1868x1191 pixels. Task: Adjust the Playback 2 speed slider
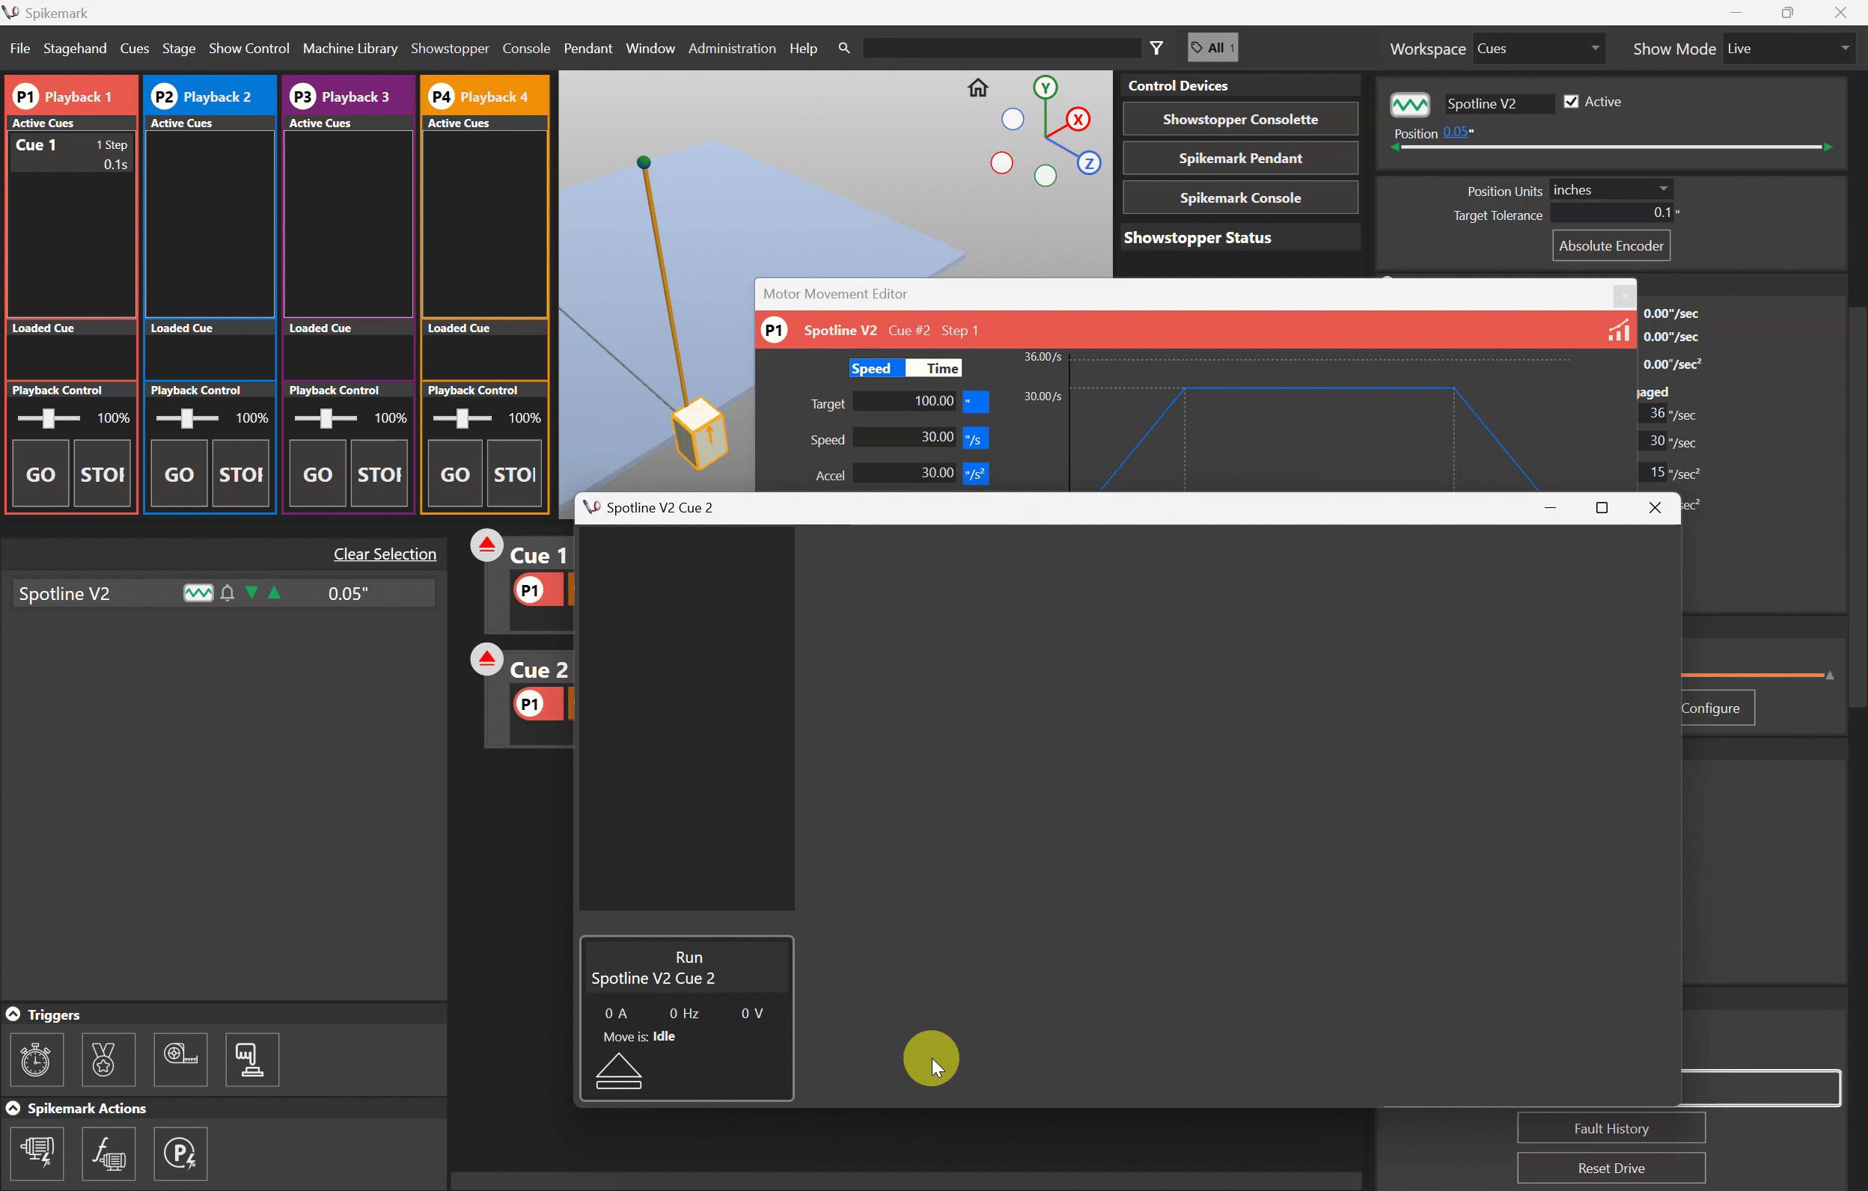coord(186,417)
